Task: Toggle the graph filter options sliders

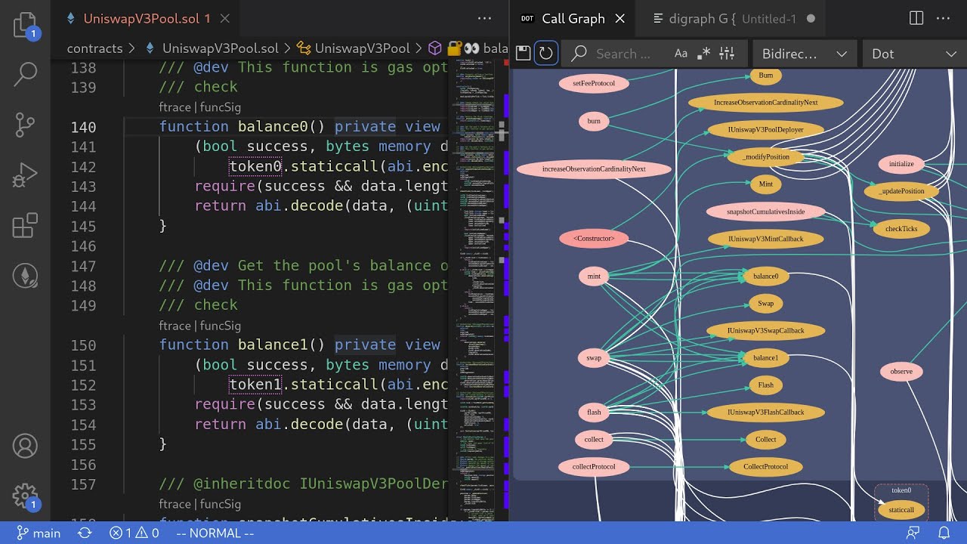Action: (727, 53)
